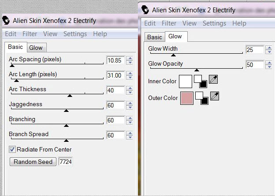The height and width of the screenshot is (196, 275).
Task: Click Arc Length slider handle
Action: pyautogui.click(x=16, y=81)
